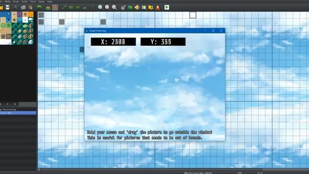Select the Rectangle drawing tool
309x174 pixels.
click(71, 8)
